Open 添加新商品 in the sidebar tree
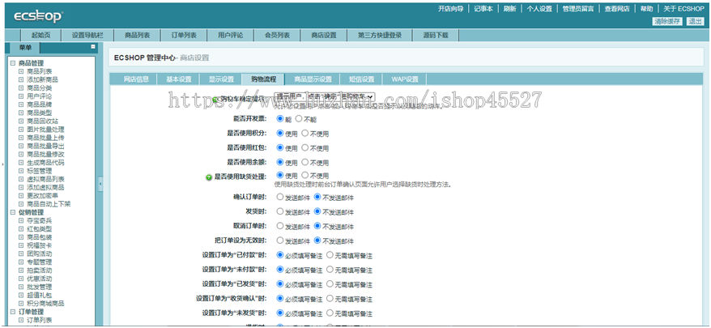Image resolution: width=711 pixels, height=328 pixels. point(42,80)
